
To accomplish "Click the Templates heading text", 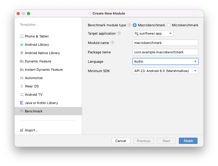I will [x=28, y=24].
